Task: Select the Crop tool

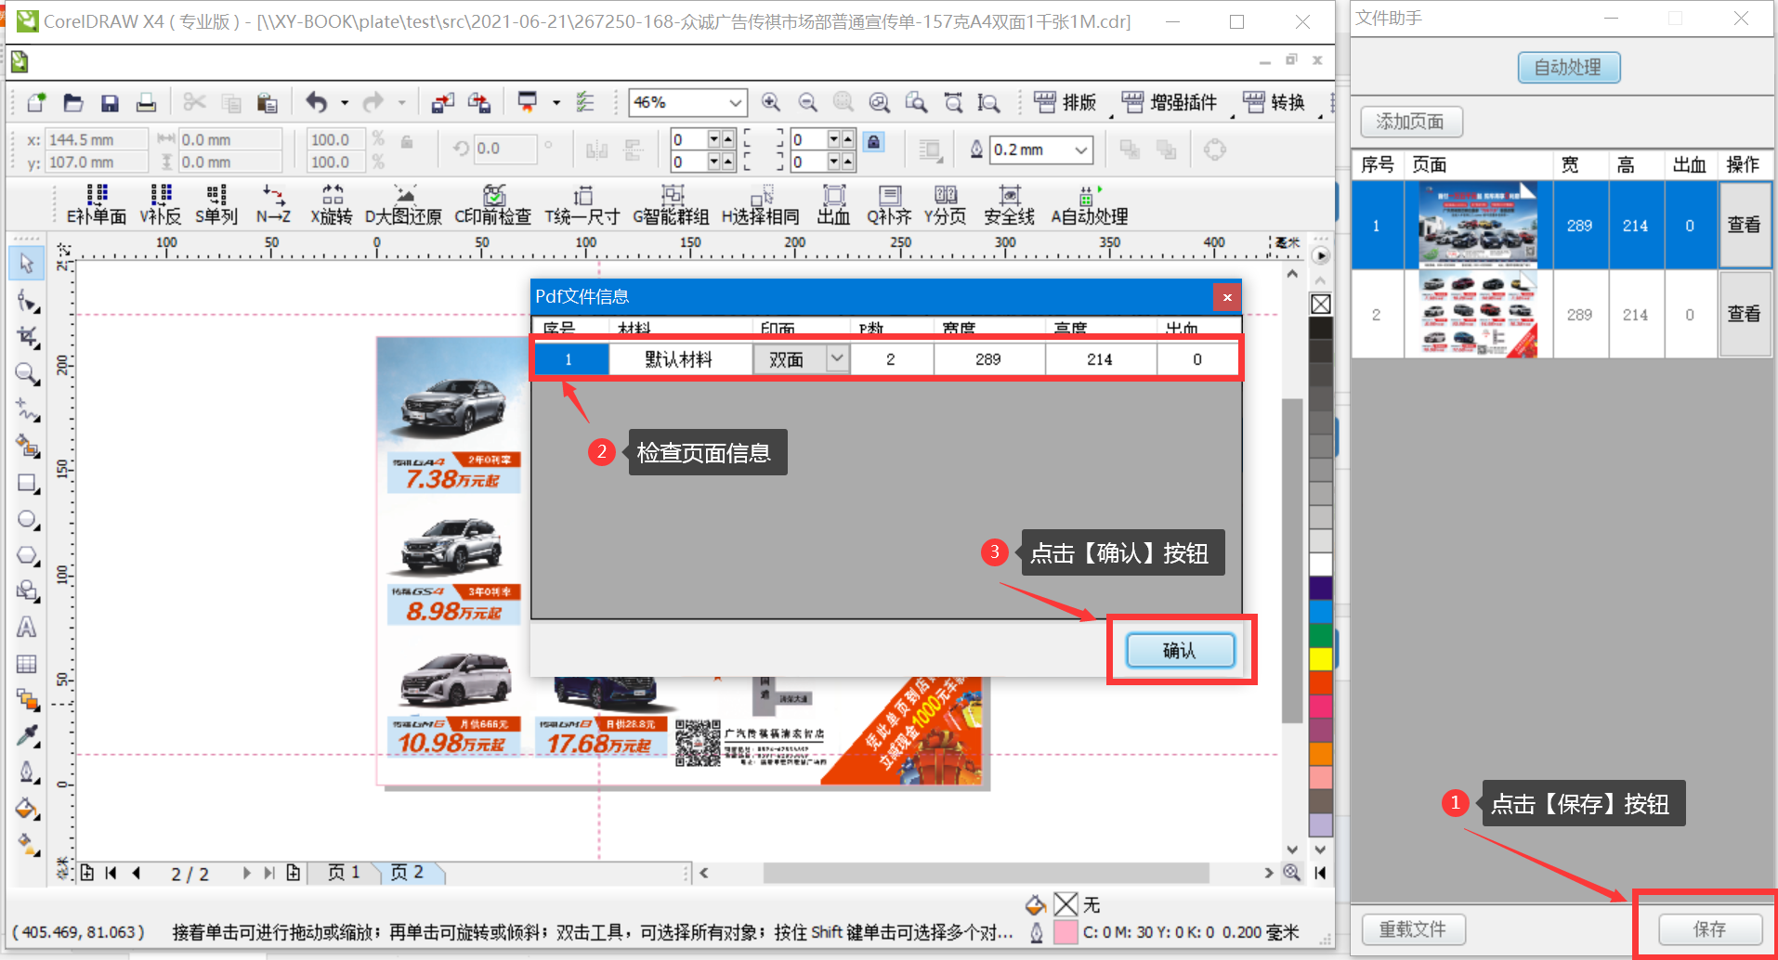Action: tap(27, 336)
